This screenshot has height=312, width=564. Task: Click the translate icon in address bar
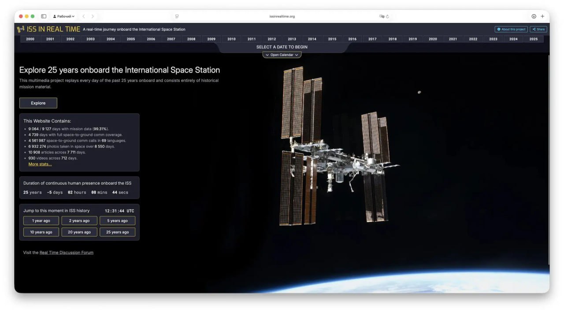point(382,16)
